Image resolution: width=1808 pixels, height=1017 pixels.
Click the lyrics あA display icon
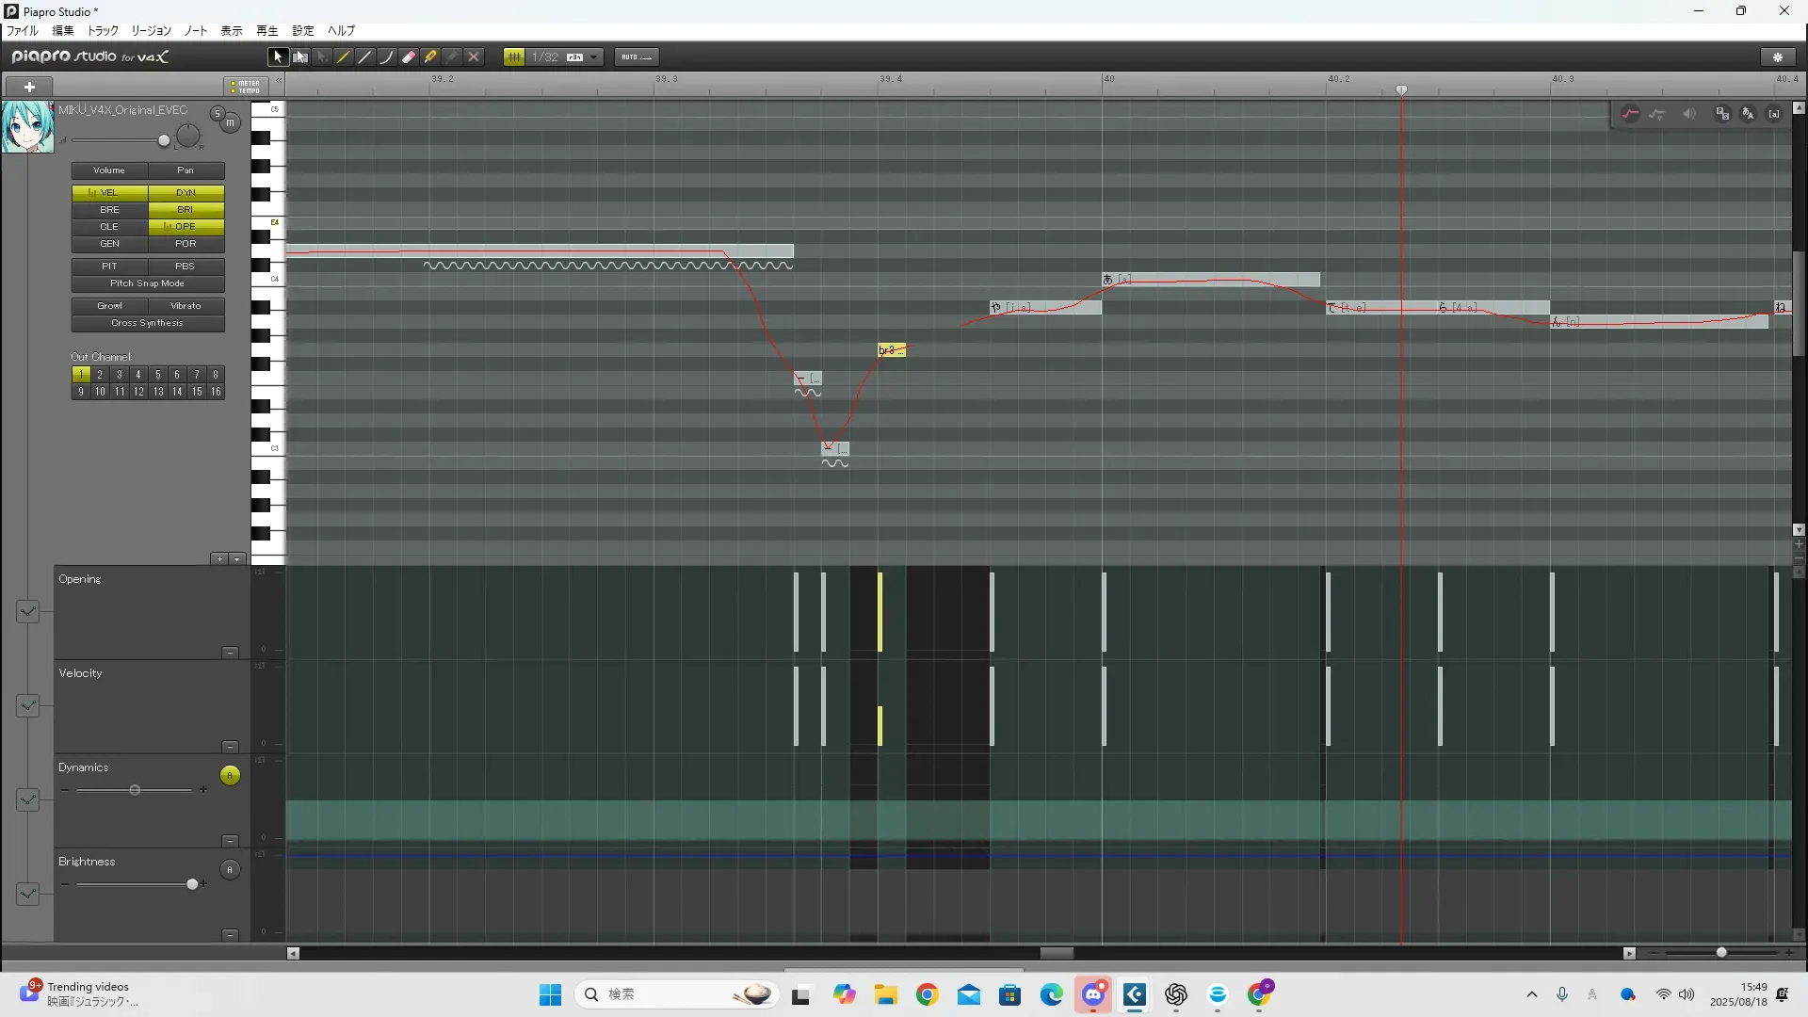1748,114
